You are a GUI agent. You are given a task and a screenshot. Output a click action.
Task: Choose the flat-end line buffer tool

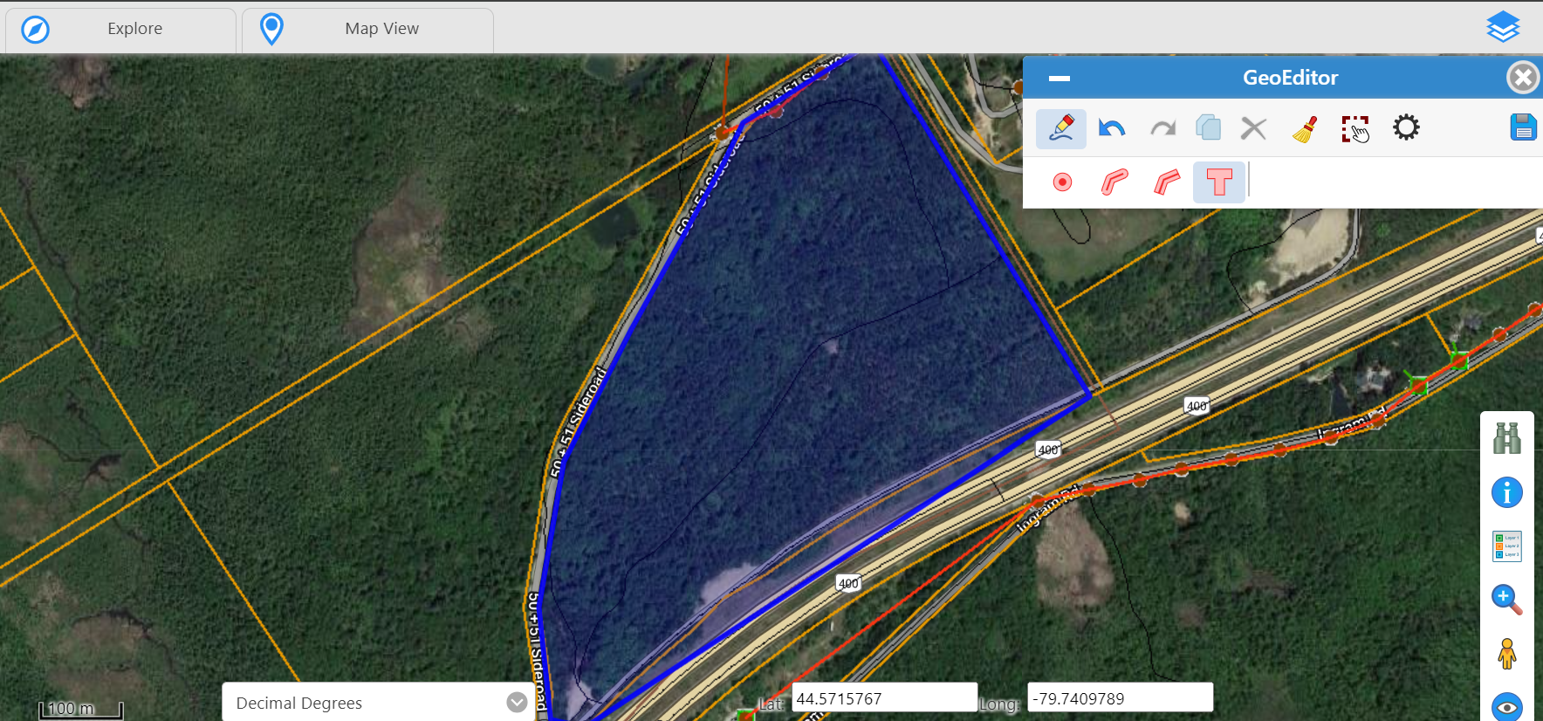tap(1167, 182)
